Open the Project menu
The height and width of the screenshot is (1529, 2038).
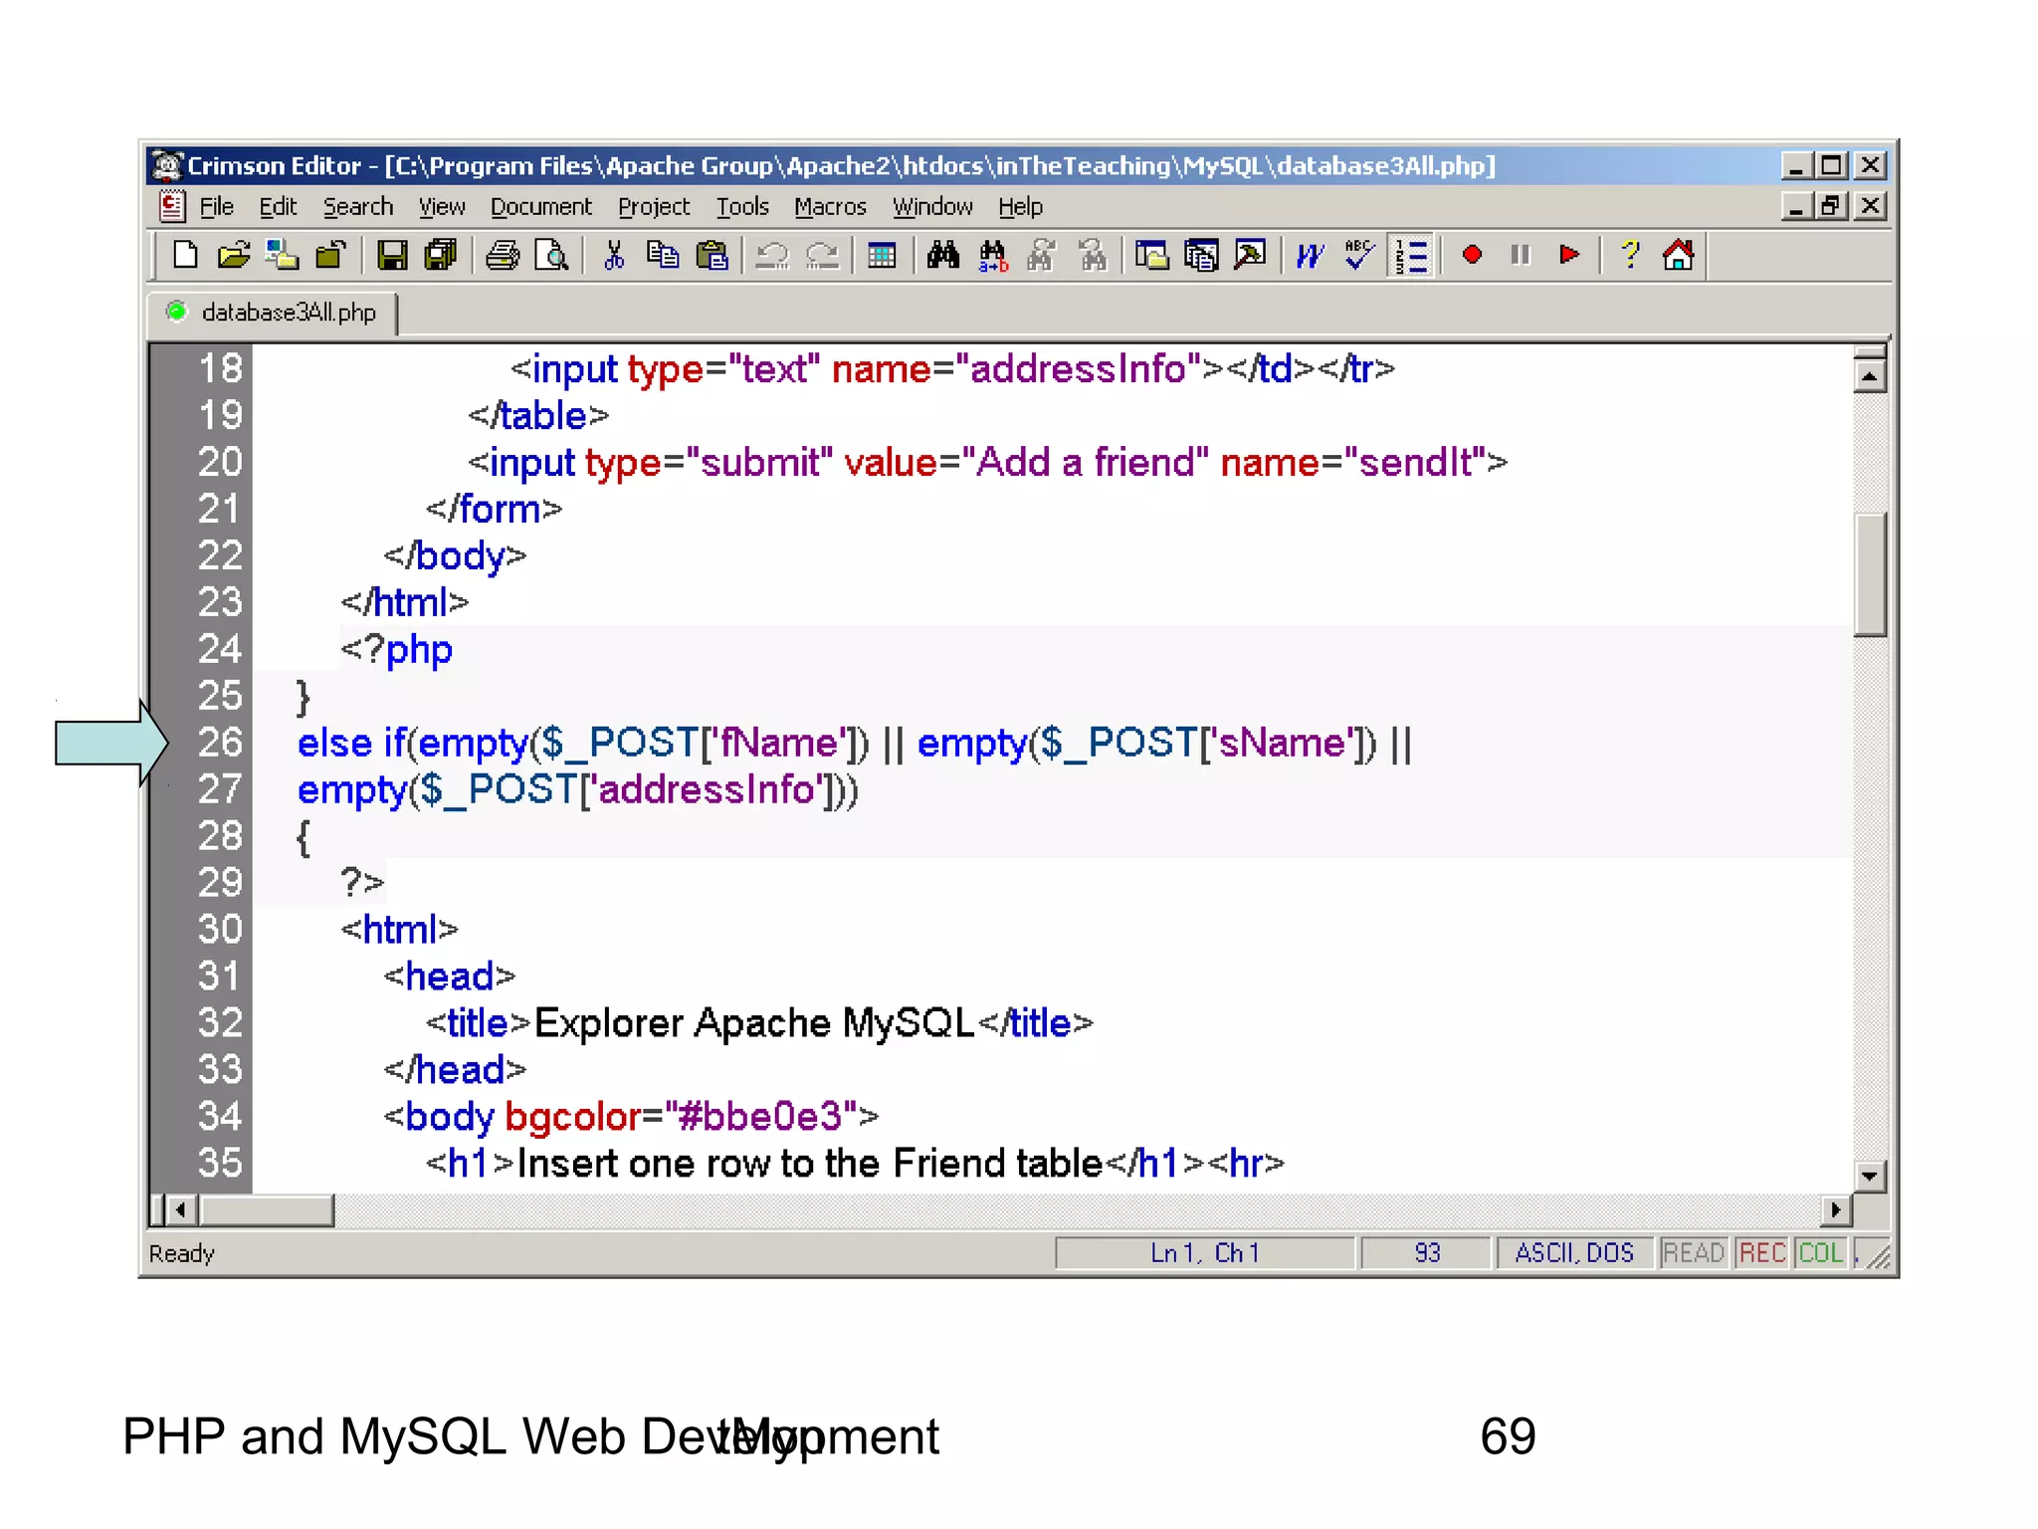click(x=654, y=207)
